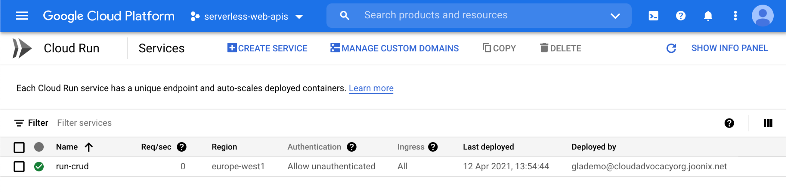Image resolution: width=786 pixels, height=193 pixels.
Task: Open the Help question mark menu
Action: click(680, 16)
